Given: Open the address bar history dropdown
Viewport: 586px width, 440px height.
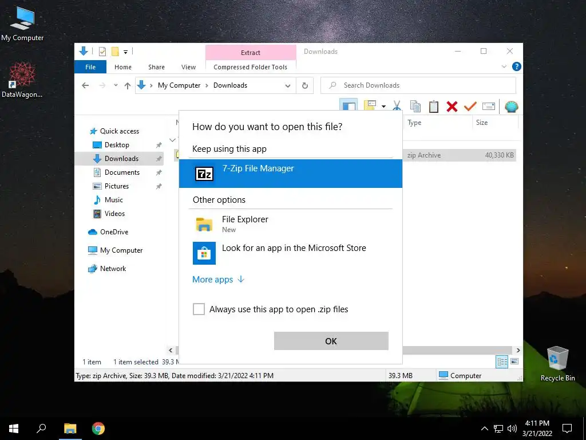Looking at the screenshot, I should (288, 86).
